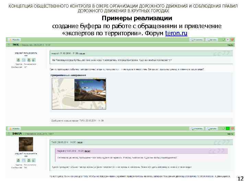Click small icon right of Цитата in SHNIVA post
The image size is (247, 185).
(x=224, y=128)
